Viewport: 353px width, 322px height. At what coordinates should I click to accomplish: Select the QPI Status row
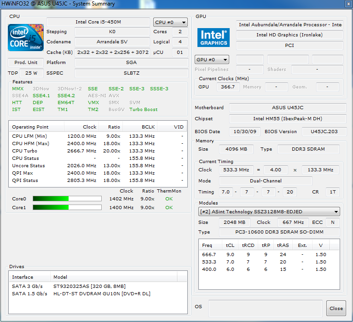tap(98, 181)
